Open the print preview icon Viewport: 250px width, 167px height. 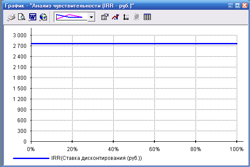pyautogui.click(x=22, y=17)
